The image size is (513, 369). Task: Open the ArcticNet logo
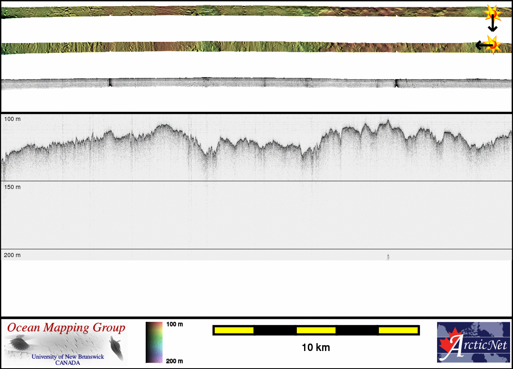tap(473, 342)
